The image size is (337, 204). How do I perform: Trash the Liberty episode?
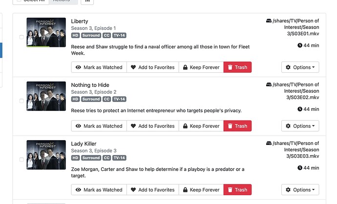tap(237, 67)
